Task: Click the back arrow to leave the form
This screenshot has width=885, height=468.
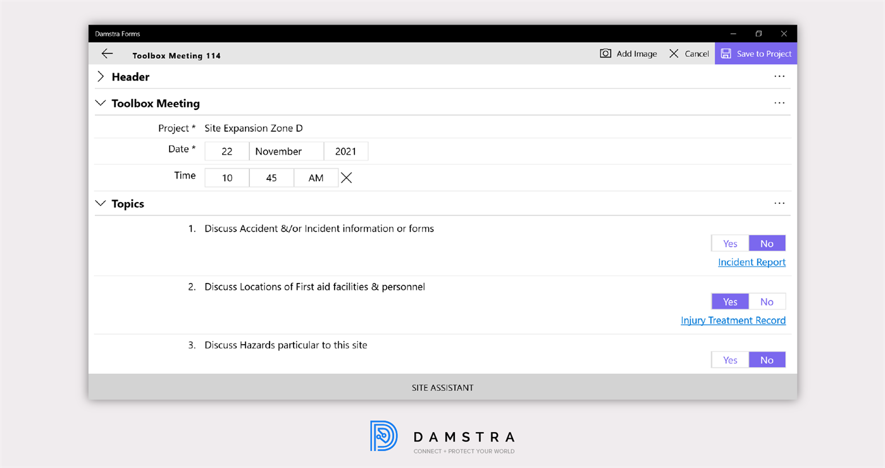Action: [107, 54]
